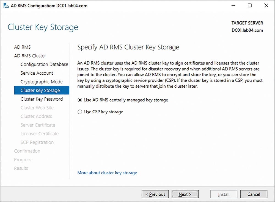Click the SCP Registration step
This screenshot has width=275, height=202.
[37, 142]
